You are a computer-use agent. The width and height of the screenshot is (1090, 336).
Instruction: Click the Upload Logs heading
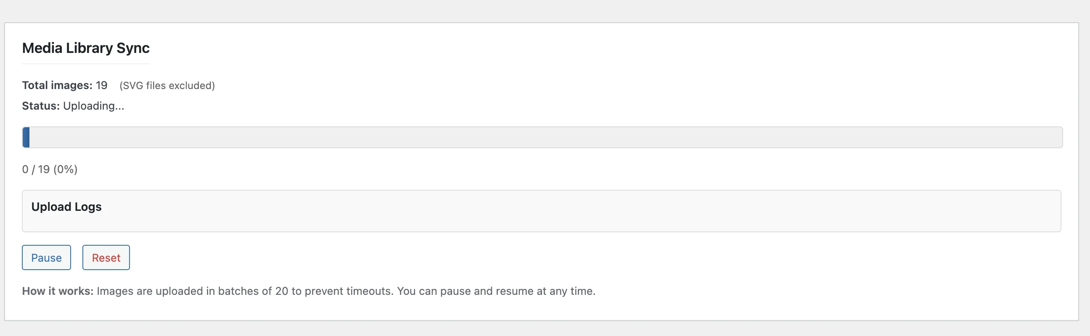(66, 207)
